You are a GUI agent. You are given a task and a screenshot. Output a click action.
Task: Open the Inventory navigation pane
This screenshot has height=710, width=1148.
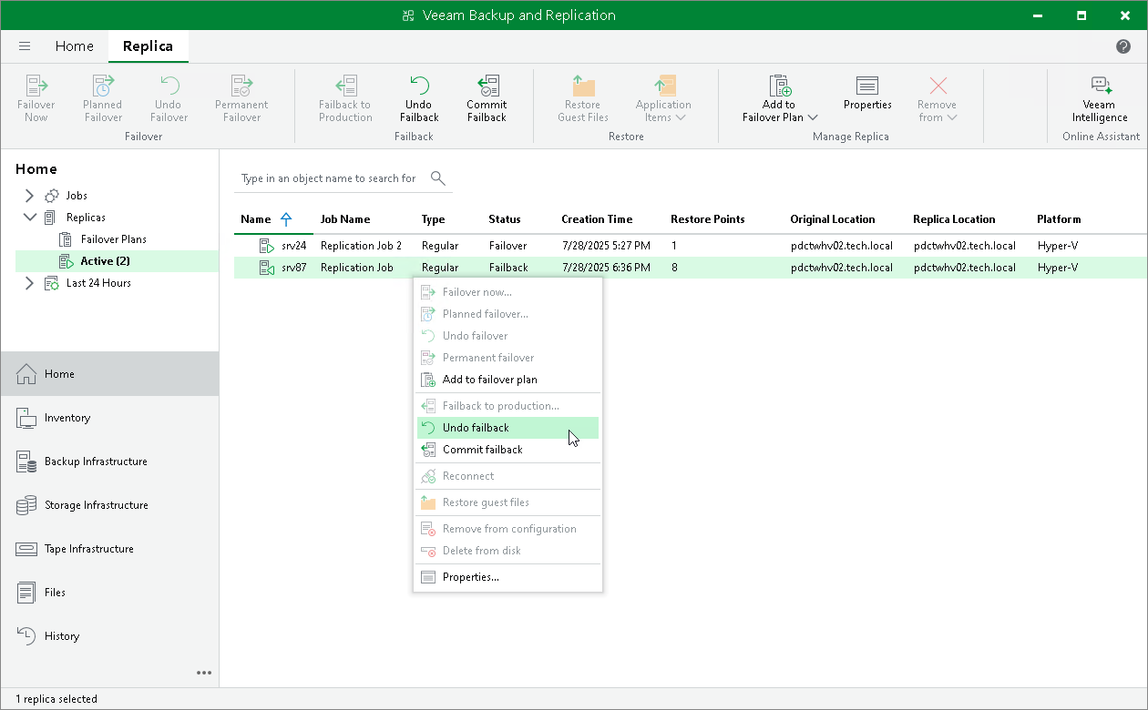point(109,418)
